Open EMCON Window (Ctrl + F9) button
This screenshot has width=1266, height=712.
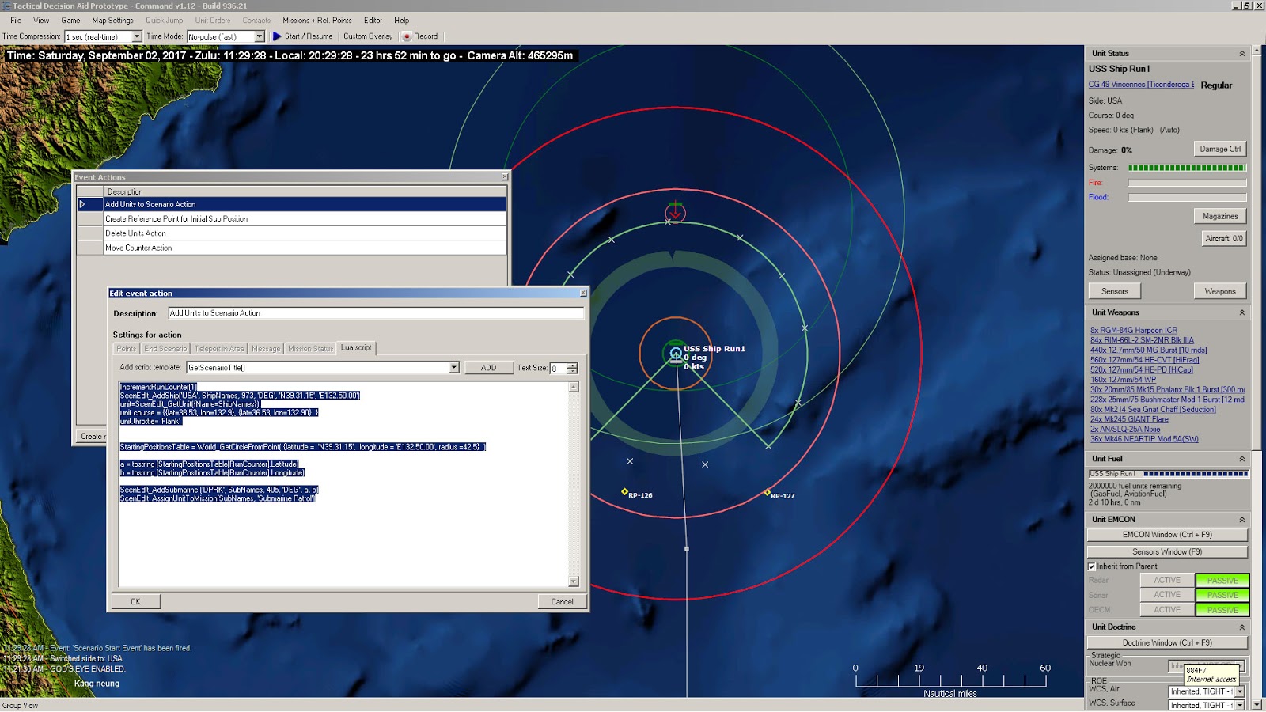(x=1167, y=535)
